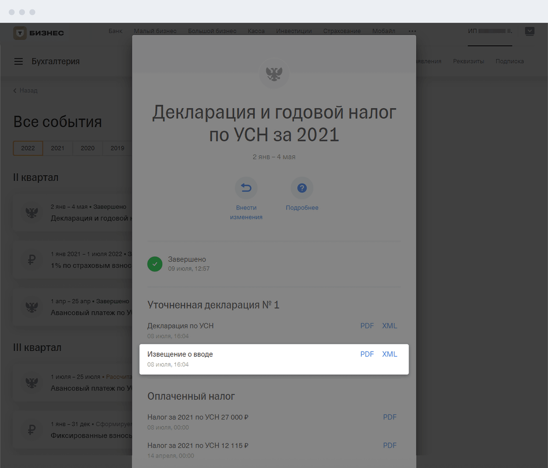Select the 2021 year tab

pyautogui.click(x=58, y=148)
